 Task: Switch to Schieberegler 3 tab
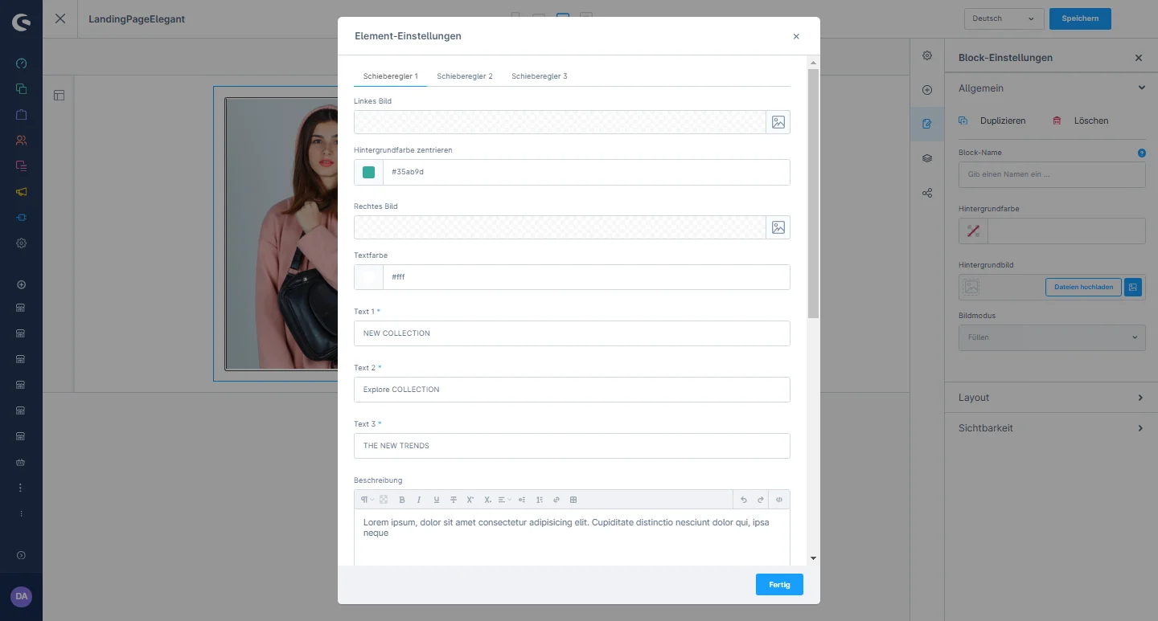pyautogui.click(x=540, y=76)
